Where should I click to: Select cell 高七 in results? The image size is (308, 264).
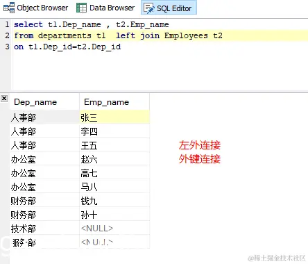coord(114,172)
